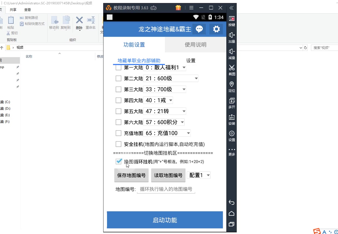This screenshot has width=338, height=234.
Task: Click the 减量 volume down icon
Action: pyautogui.click(x=232, y=51)
